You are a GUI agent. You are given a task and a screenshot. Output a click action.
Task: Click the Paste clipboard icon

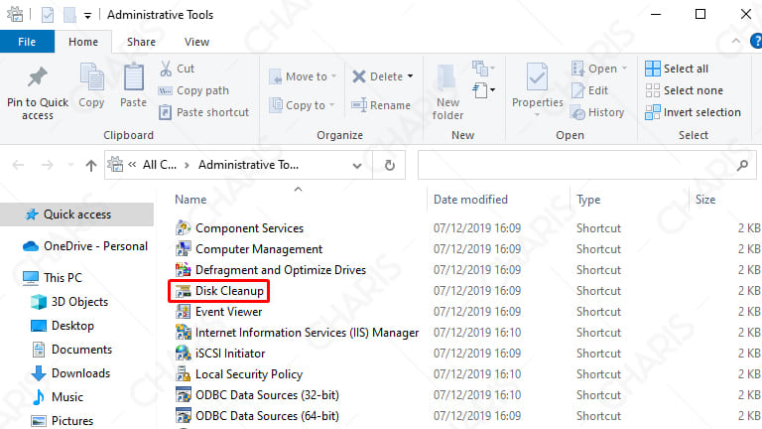tap(134, 77)
